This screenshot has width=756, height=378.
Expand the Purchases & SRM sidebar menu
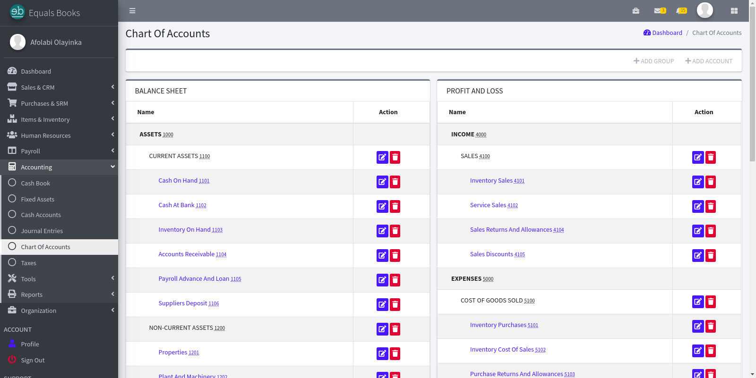point(59,103)
